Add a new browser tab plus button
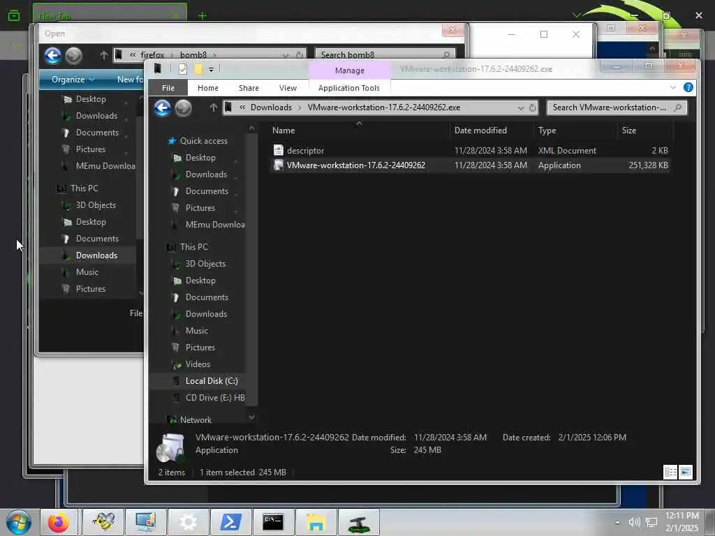Screen dimensions: 715x536 click(202, 15)
